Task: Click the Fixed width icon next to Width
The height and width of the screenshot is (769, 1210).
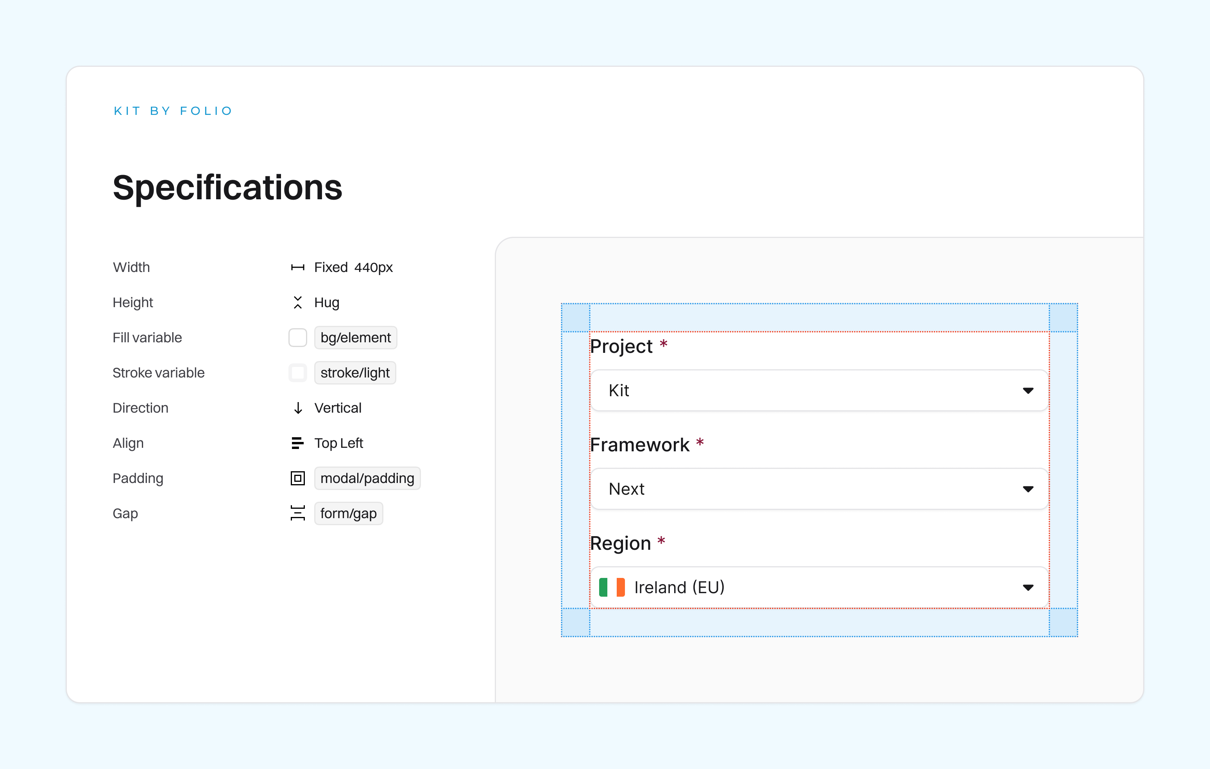Action: tap(297, 267)
